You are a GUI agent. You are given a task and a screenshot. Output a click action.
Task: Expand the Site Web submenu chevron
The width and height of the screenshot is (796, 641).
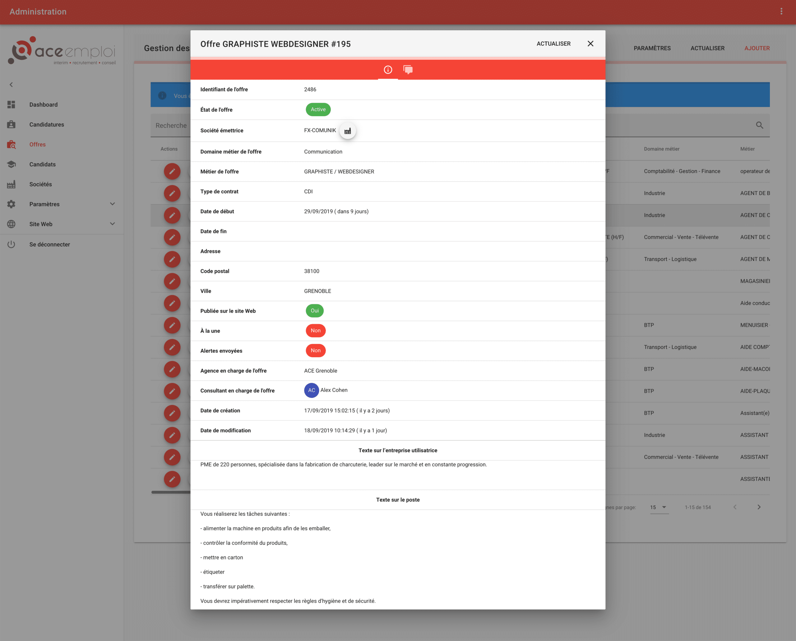[x=112, y=224]
